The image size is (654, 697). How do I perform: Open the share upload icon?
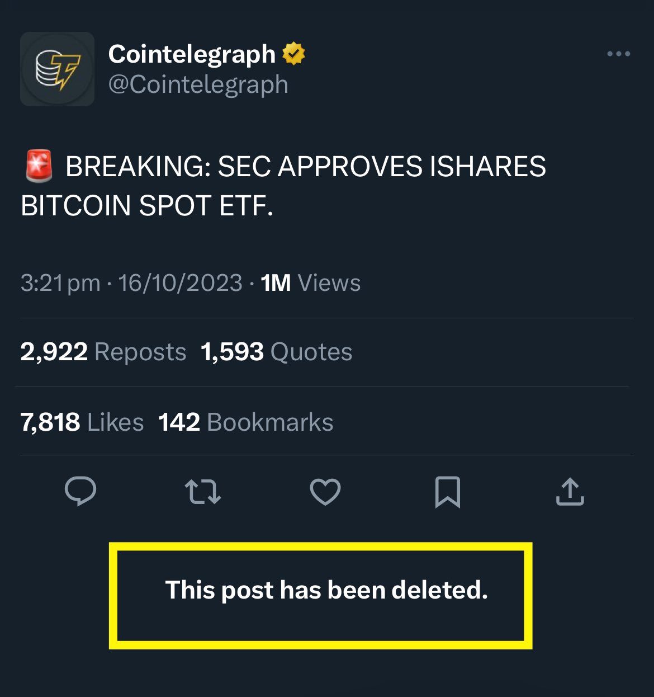(570, 492)
